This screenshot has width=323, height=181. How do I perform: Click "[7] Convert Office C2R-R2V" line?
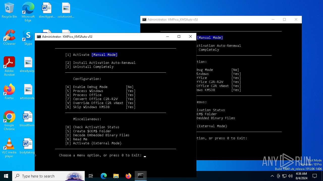(100, 99)
